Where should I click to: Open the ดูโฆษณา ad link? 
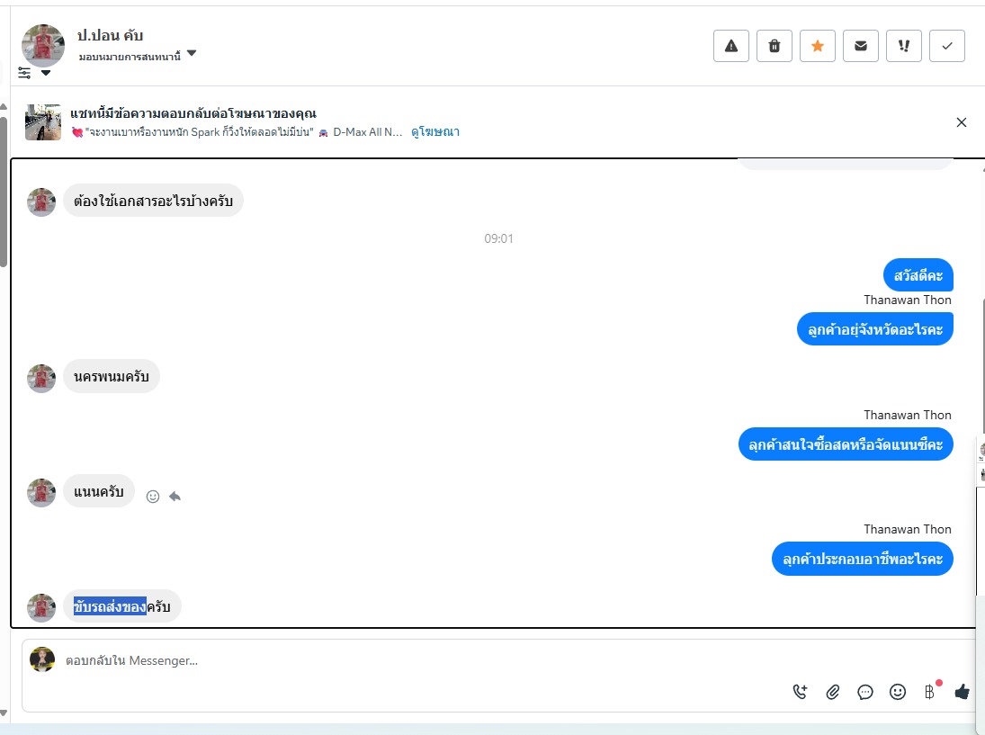pyautogui.click(x=435, y=132)
